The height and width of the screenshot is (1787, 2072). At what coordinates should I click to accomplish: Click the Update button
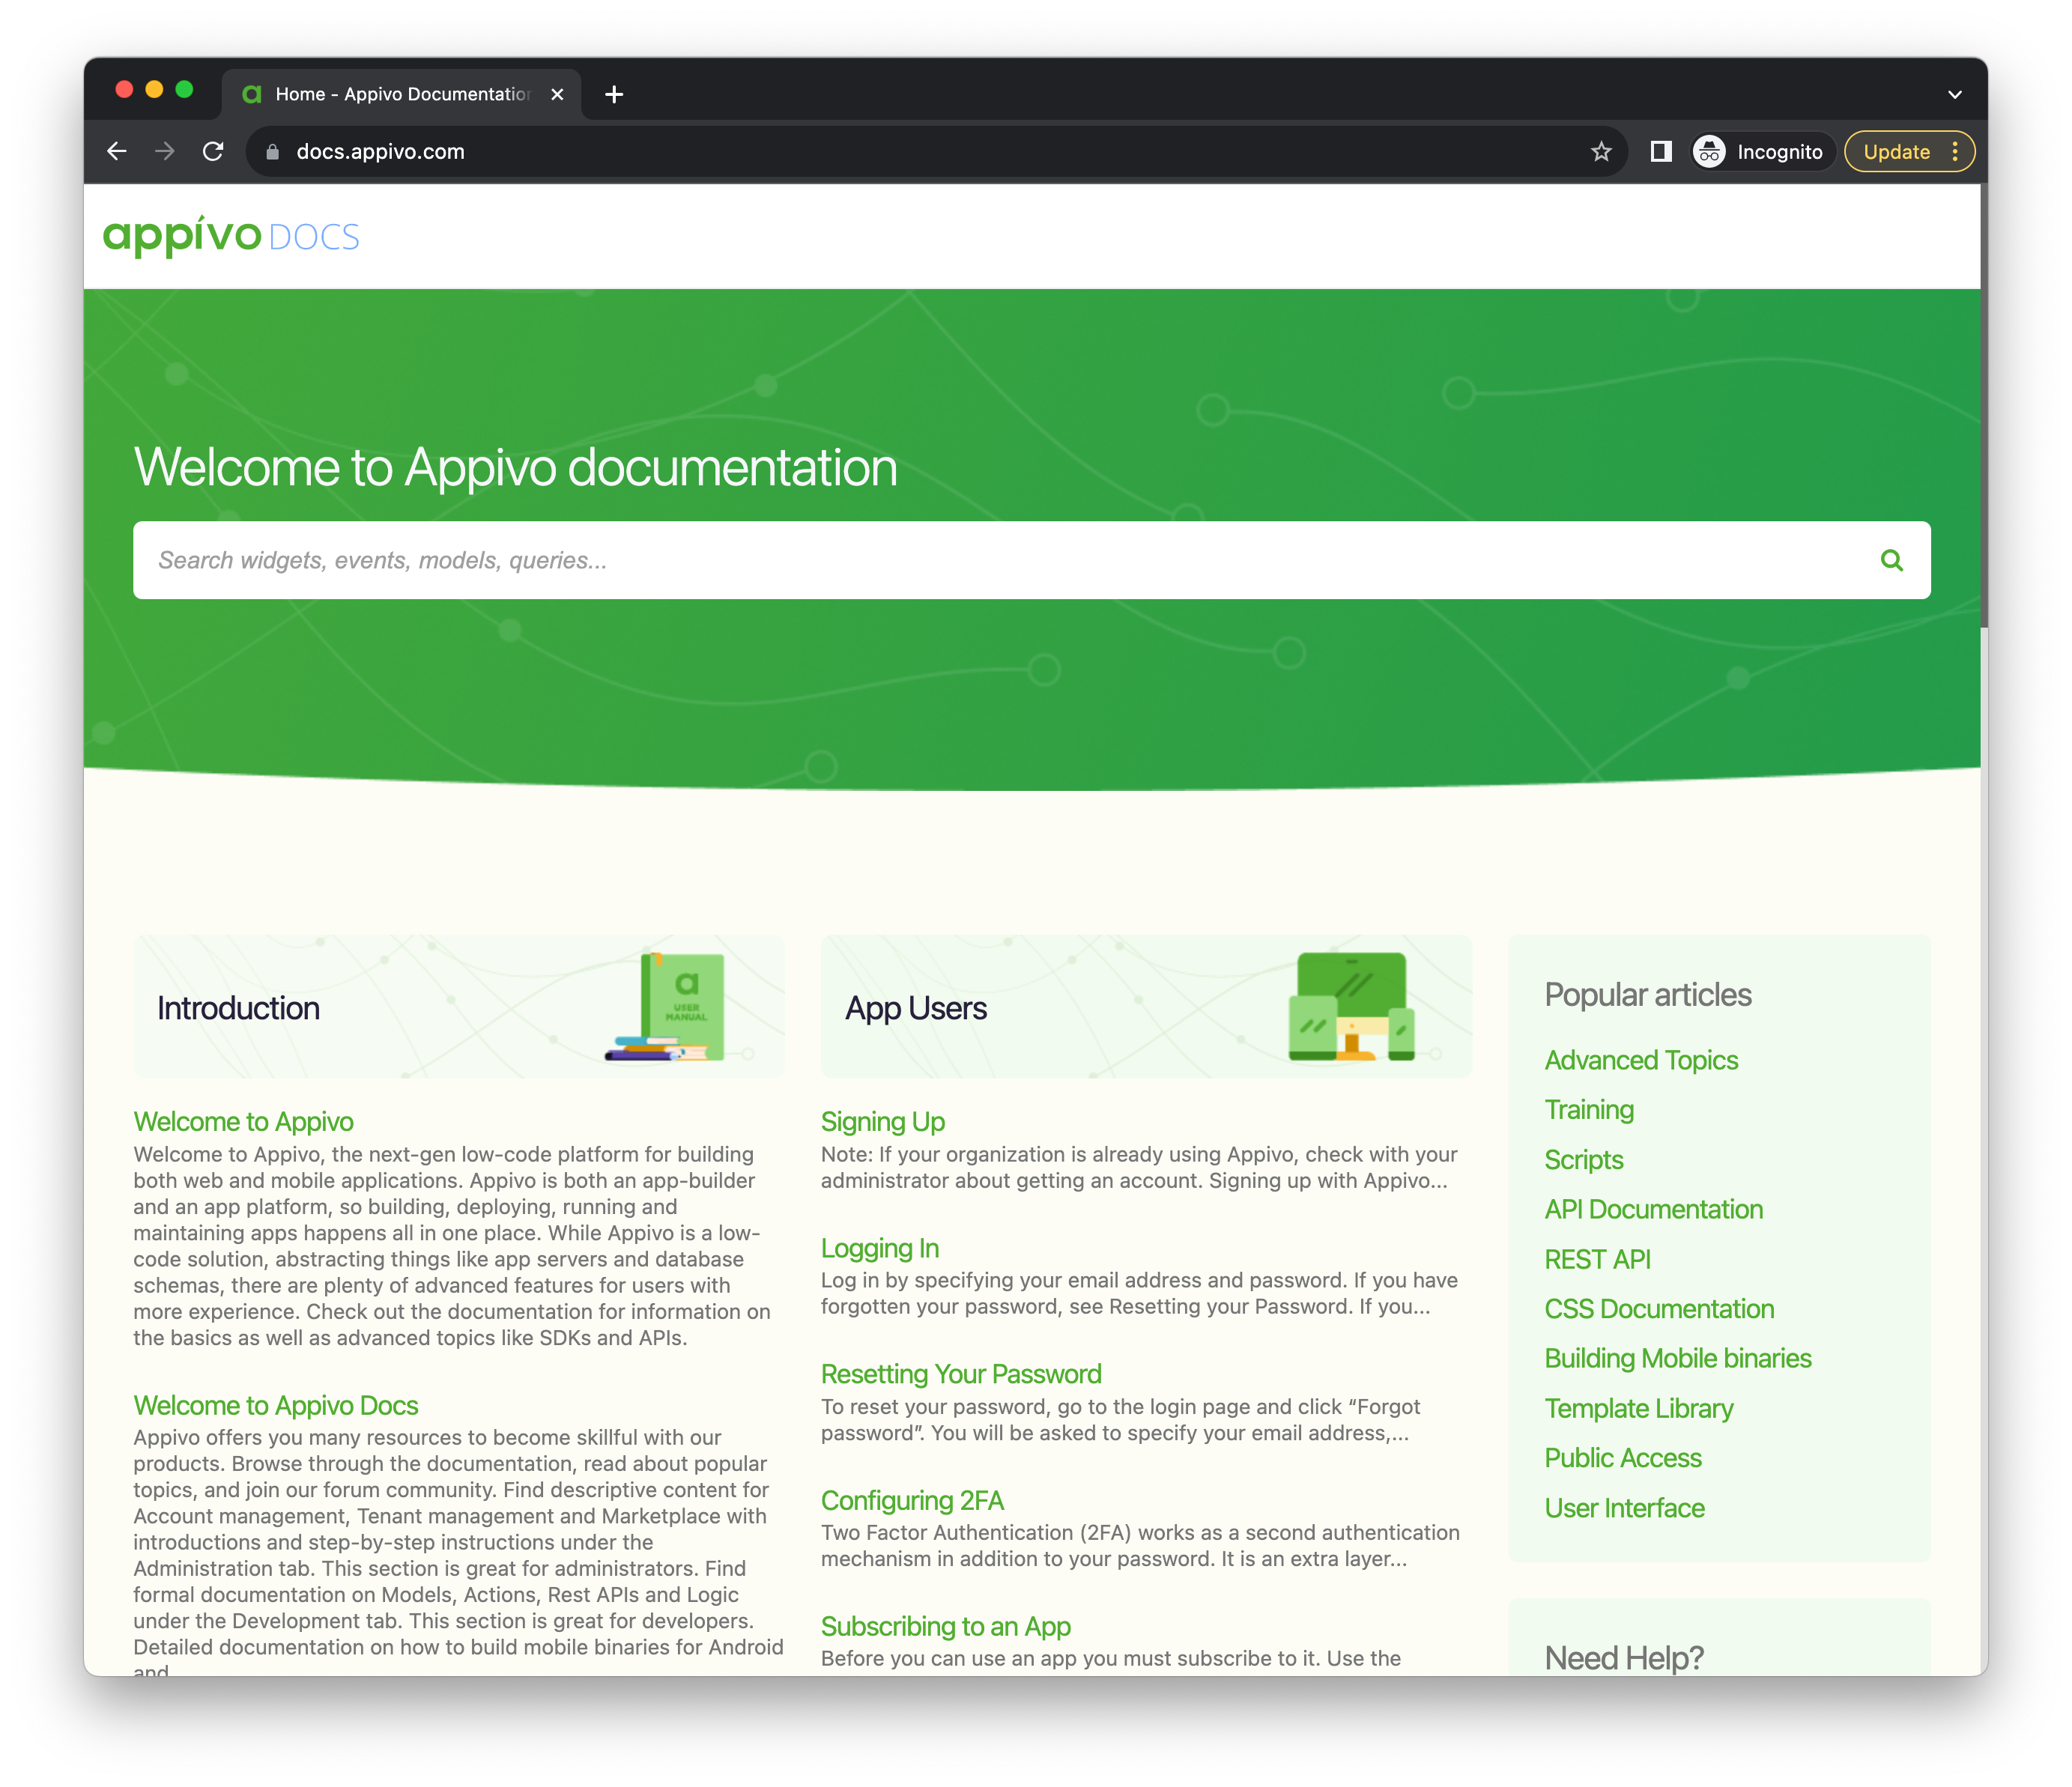[1895, 152]
